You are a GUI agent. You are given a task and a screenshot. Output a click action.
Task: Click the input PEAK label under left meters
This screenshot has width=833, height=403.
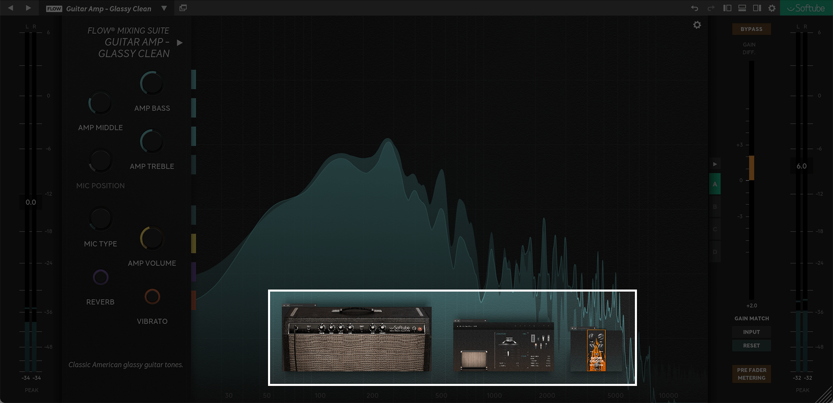[31, 390]
